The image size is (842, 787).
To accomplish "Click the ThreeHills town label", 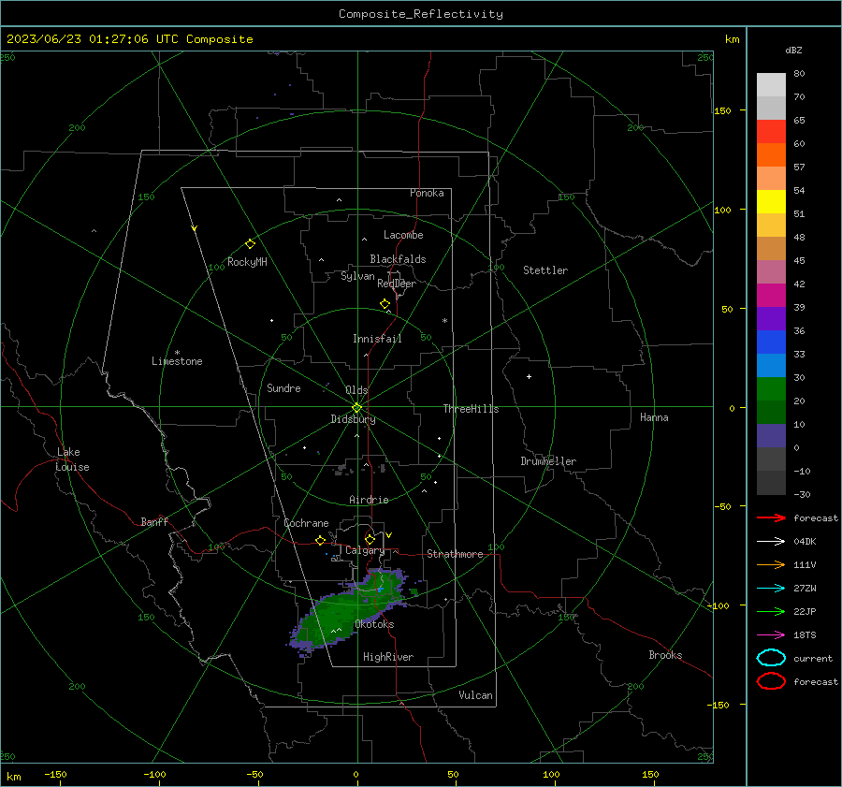I will (471, 409).
